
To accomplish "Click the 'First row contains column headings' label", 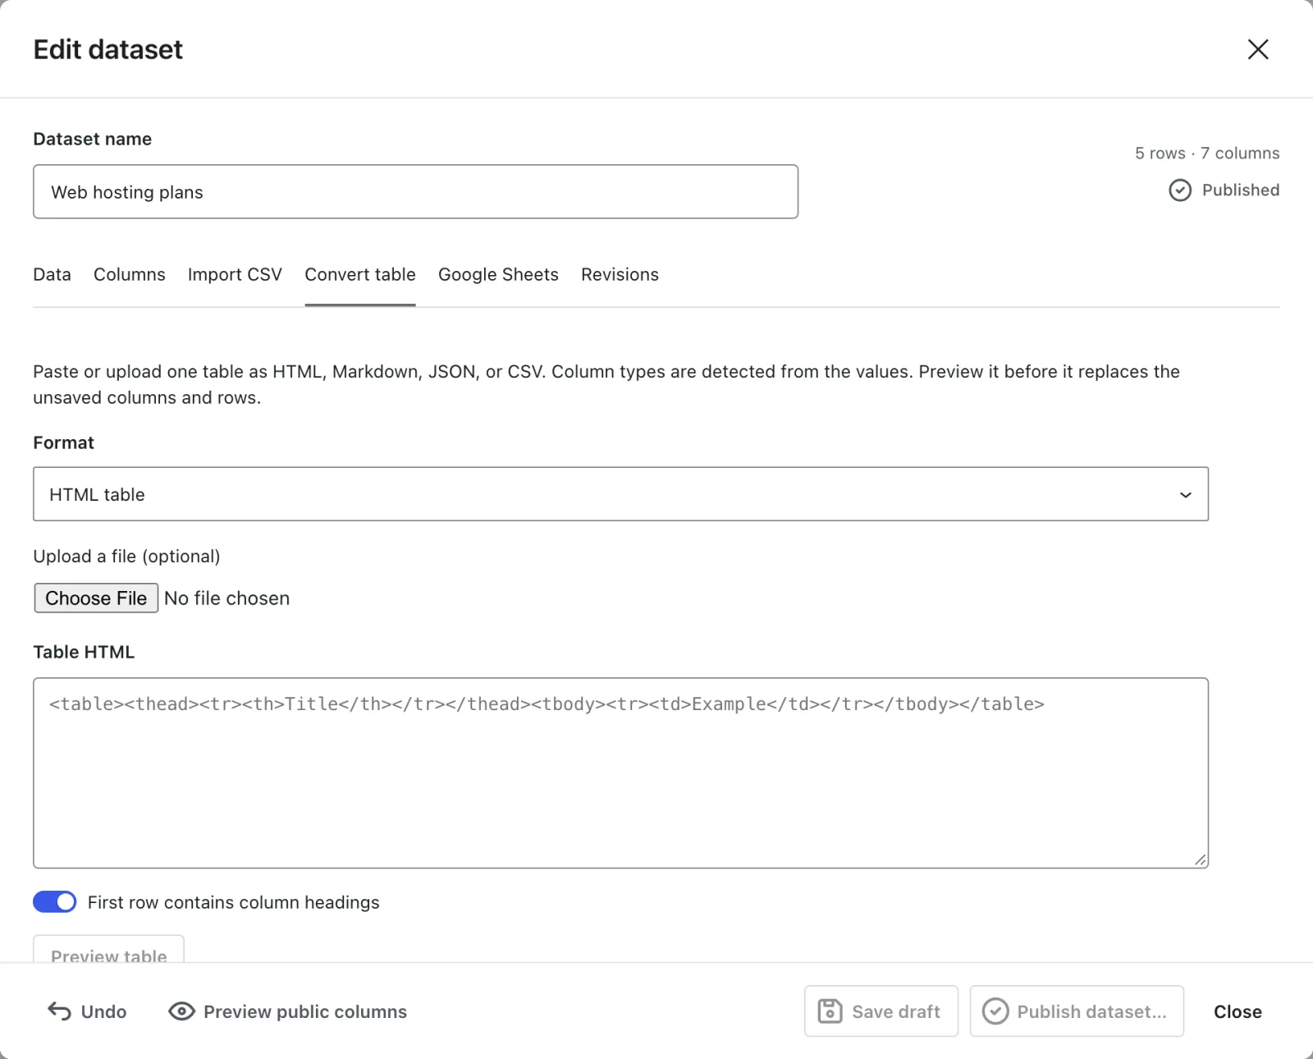I will click(x=233, y=902).
